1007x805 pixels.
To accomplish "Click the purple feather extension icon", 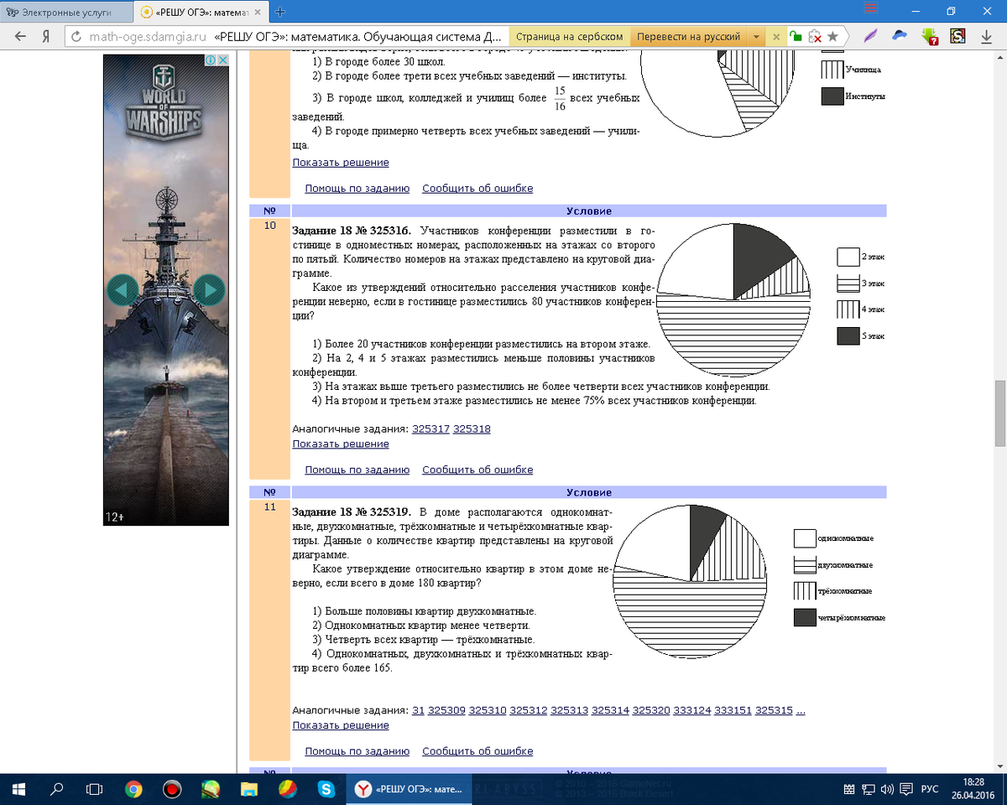I will pos(872,36).
